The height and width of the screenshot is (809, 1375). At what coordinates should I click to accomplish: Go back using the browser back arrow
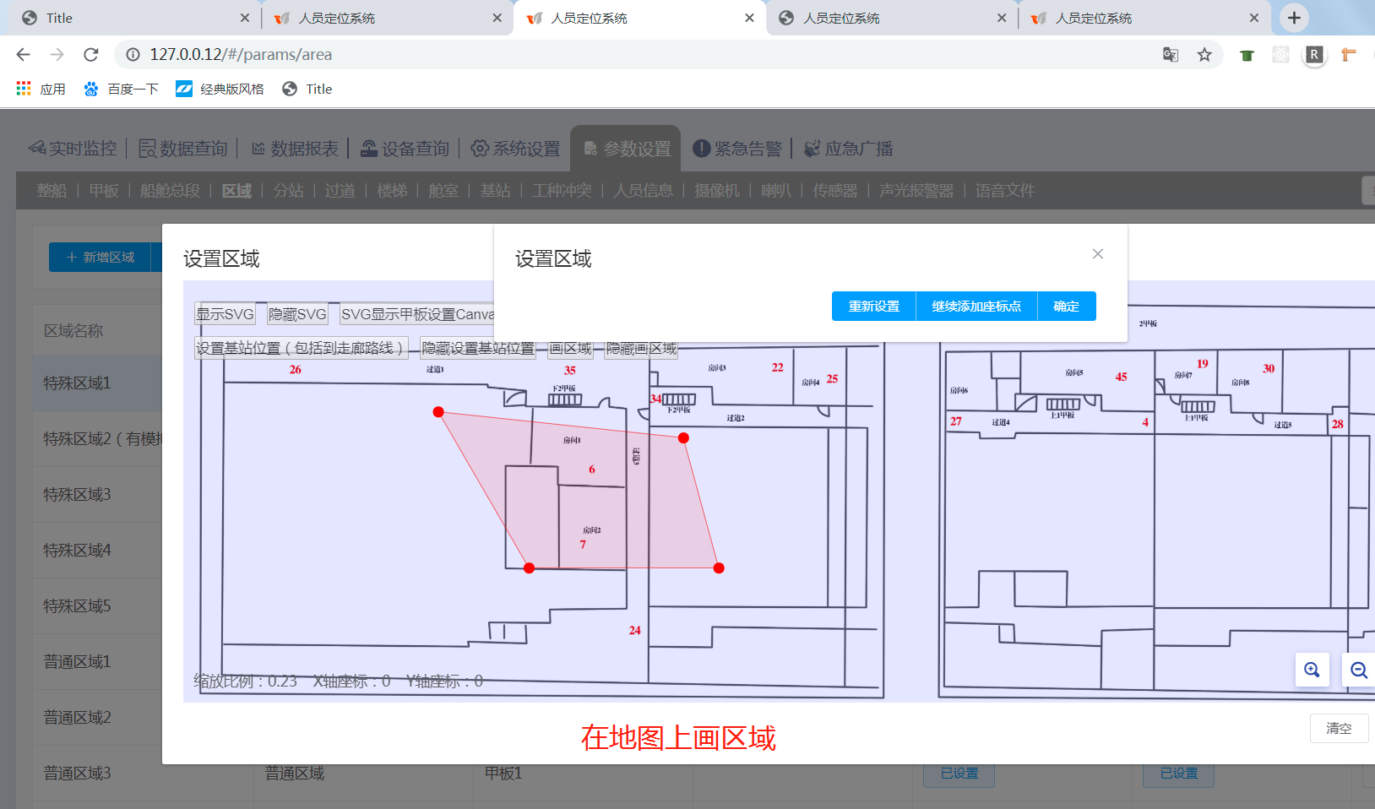tap(23, 55)
